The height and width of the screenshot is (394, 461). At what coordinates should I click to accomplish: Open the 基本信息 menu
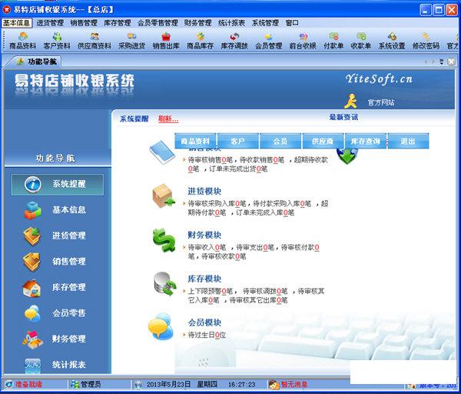(x=17, y=22)
